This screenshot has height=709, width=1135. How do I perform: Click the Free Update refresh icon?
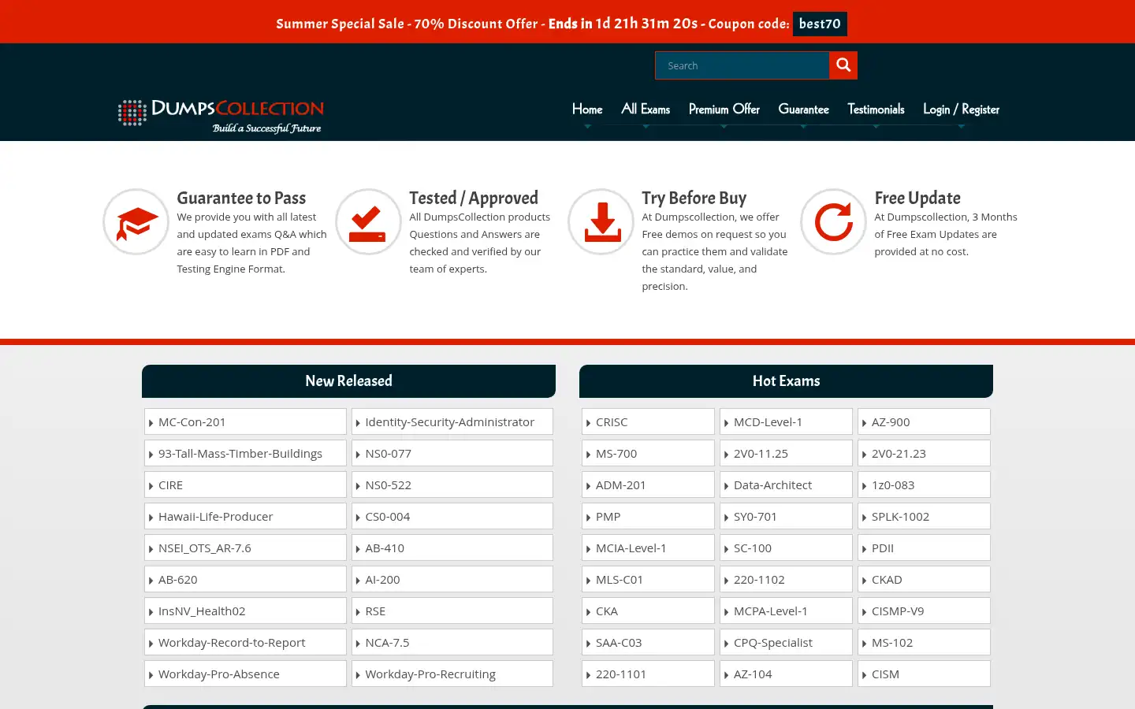click(x=834, y=221)
